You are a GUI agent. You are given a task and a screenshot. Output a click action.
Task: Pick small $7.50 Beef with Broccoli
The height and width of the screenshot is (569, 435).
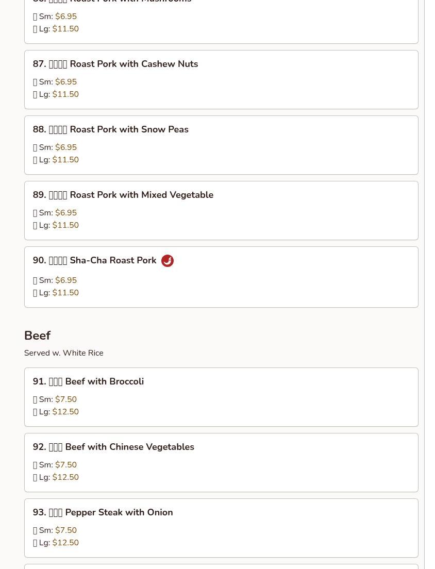(x=55, y=399)
